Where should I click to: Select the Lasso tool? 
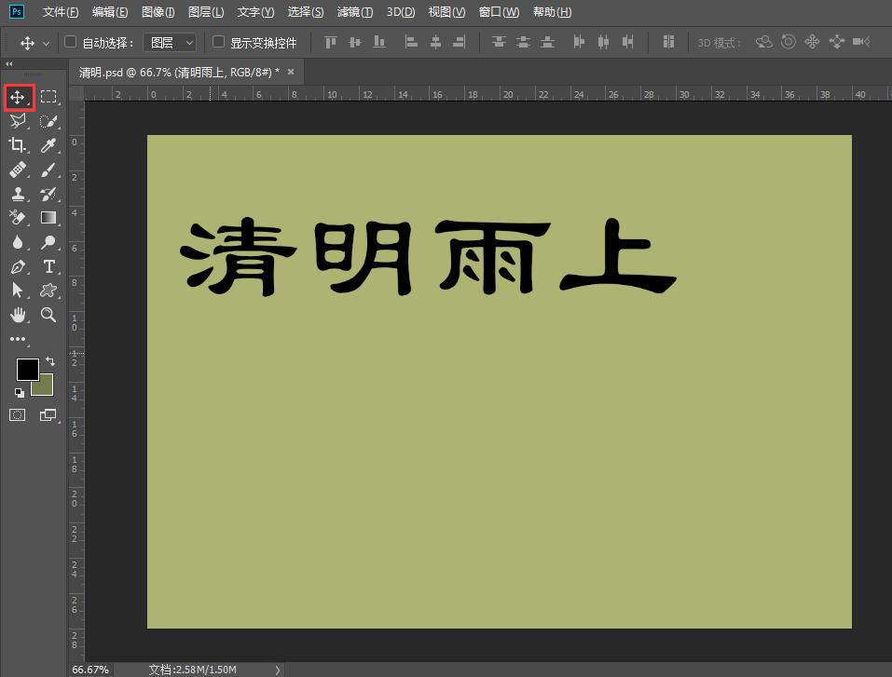pyautogui.click(x=19, y=120)
